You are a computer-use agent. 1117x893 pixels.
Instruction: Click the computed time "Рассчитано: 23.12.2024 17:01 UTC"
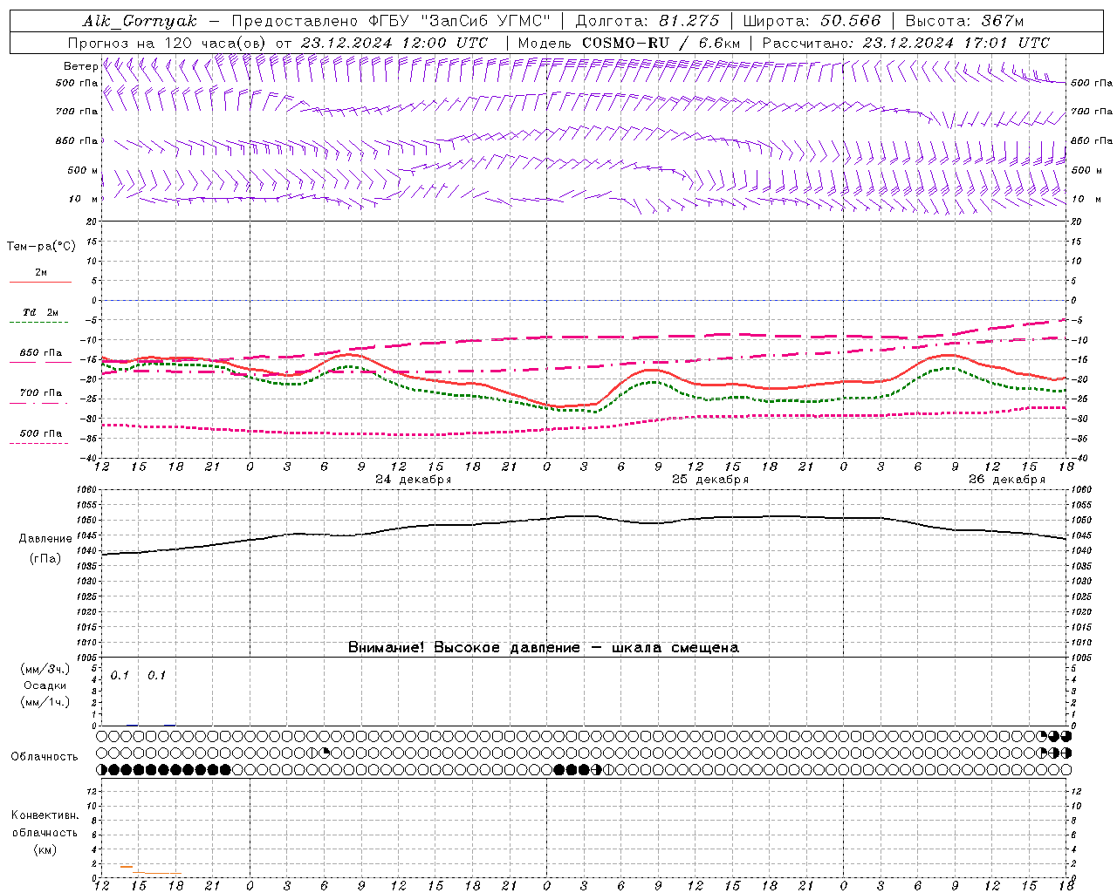click(x=906, y=43)
